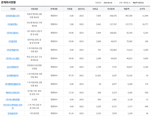The width and height of the screenshot is (151, 116).
Task: Open the (주)유텍솔루션 company link
Action: 13,50
